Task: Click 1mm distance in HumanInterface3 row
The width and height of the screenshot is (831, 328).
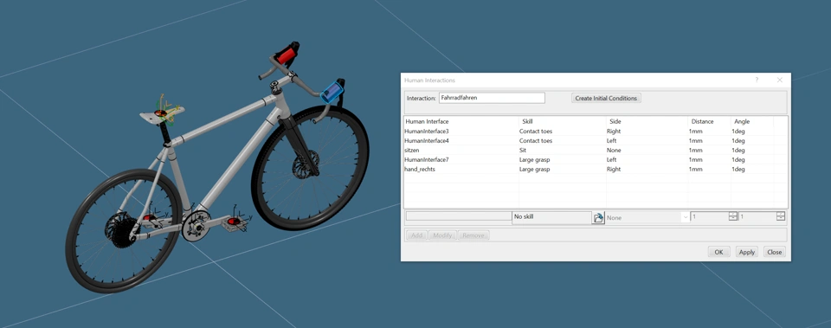Action: (695, 131)
